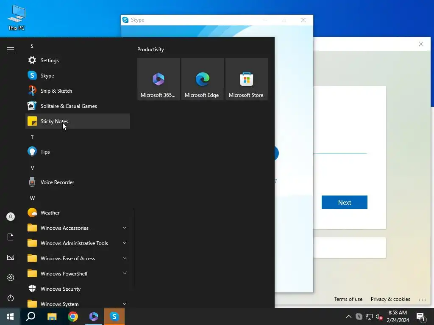Screen dimensions: 434x325
Task: Expand Windows Ease of Access folder
Action: point(78,258)
